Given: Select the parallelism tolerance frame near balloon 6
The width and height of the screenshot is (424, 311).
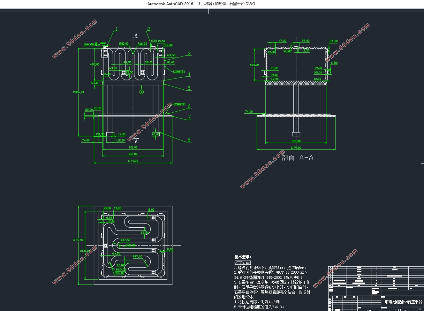Looking at the screenshot, I should click(x=179, y=104).
